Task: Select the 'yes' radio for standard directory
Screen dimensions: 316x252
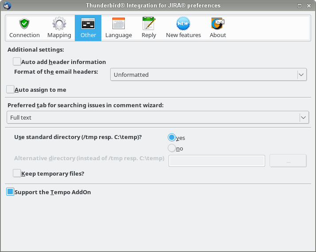Action: click(172, 137)
